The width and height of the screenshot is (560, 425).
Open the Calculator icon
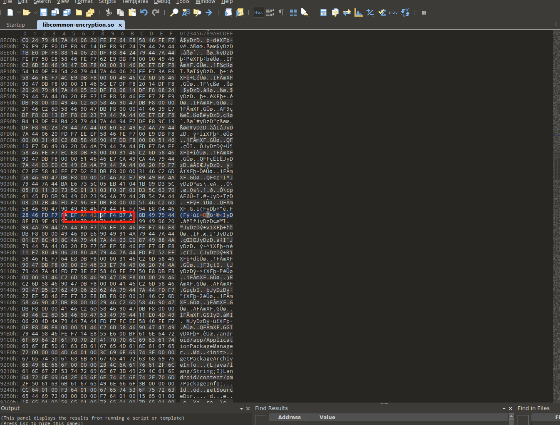click(x=323, y=12)
